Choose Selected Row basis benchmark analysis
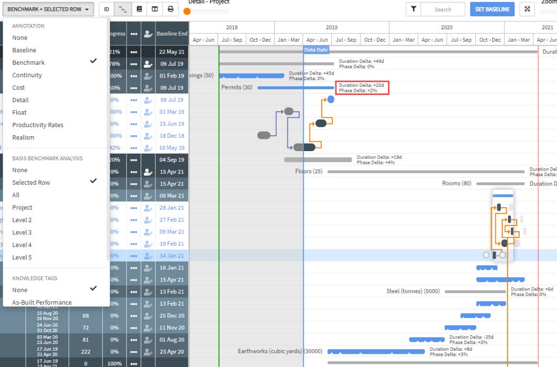 pos(31,183)
